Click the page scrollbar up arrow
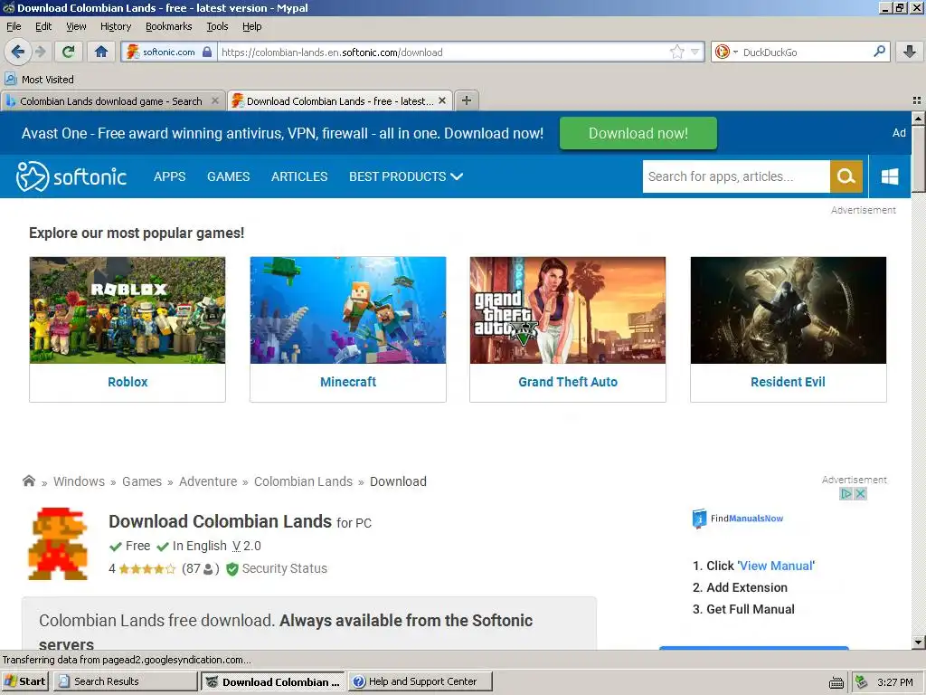This screenshot has height=695, width=926. pos(918,119)
